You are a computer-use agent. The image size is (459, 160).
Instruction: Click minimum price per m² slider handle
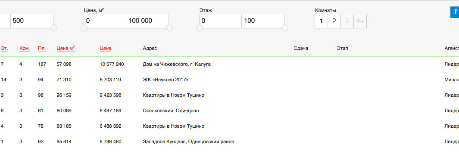(x=84, y=28)
